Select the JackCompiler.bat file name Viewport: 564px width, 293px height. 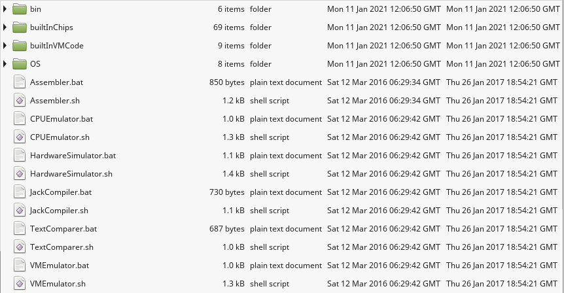63,192
